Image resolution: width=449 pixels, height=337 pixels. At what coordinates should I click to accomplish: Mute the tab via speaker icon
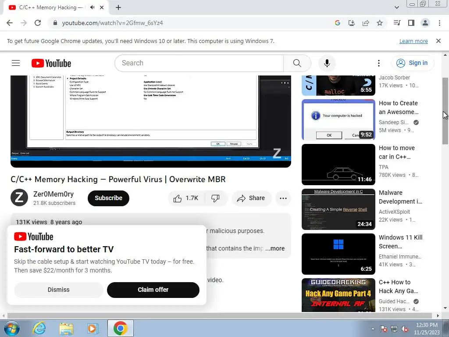[92, 7]
